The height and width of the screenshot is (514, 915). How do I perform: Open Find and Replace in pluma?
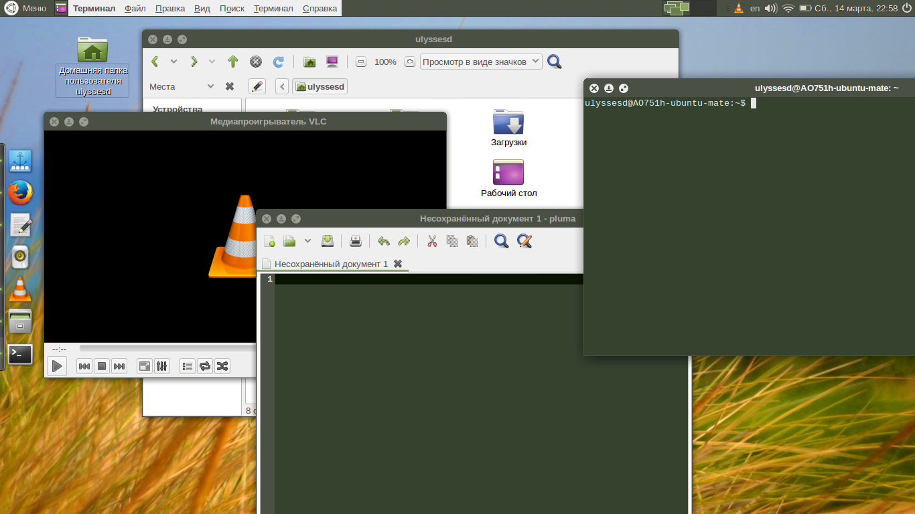(x=524, y=241)
